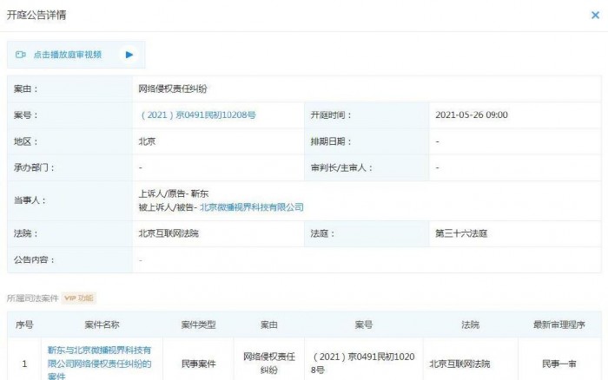The height and width of the screenshot is (380, 608).
Task: Click the VIP 功能 badge
Action: (79, 298)
